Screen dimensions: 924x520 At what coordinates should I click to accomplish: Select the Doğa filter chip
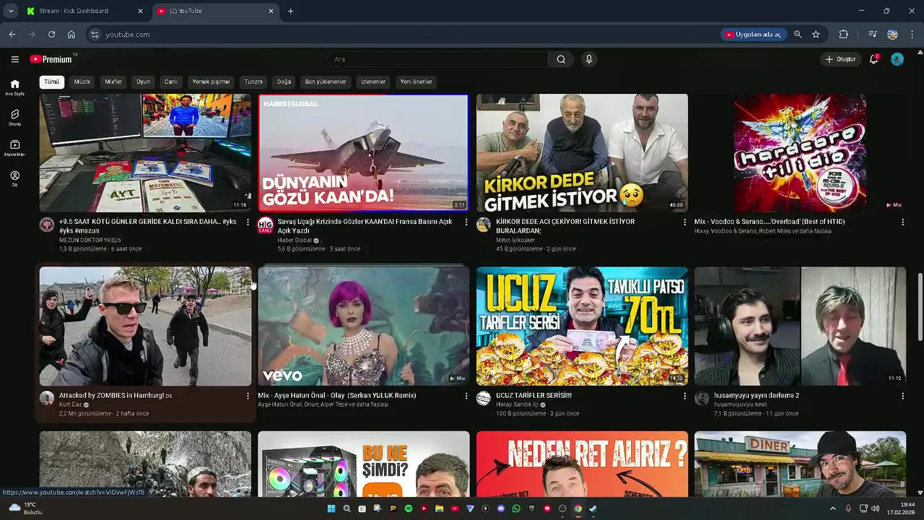coord(284,82)
